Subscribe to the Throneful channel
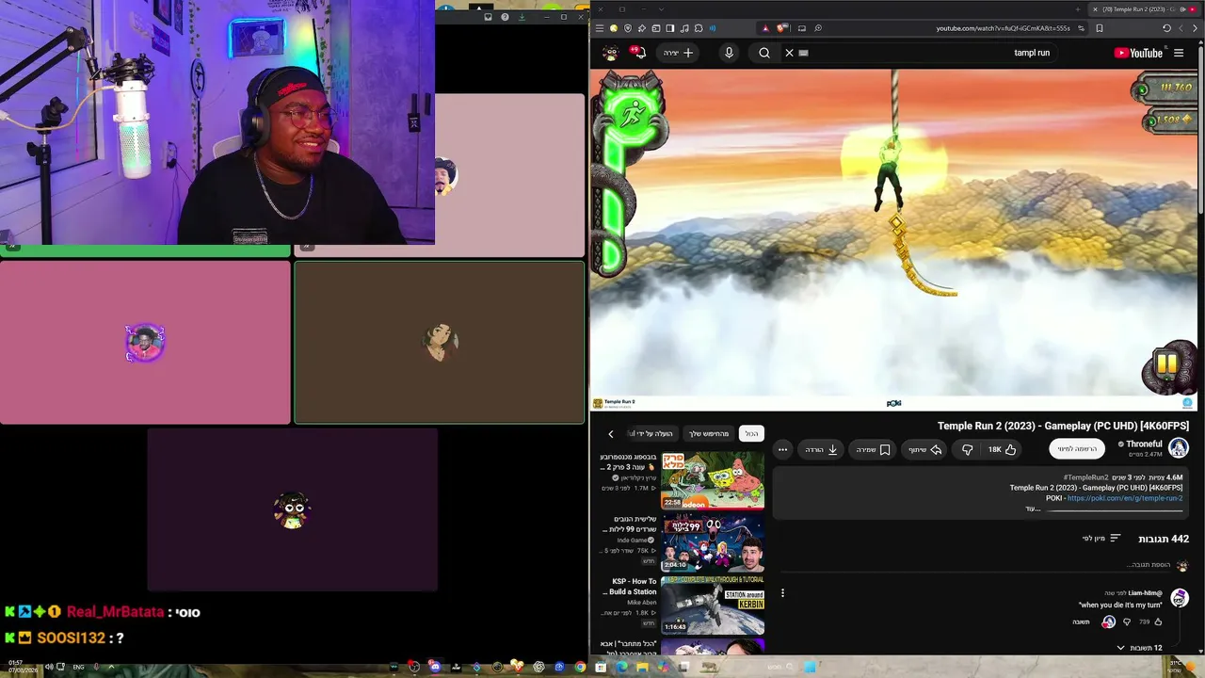The height and width of the screenshot is (678, 1205). pyautogui.click(x=1077, y=449)
